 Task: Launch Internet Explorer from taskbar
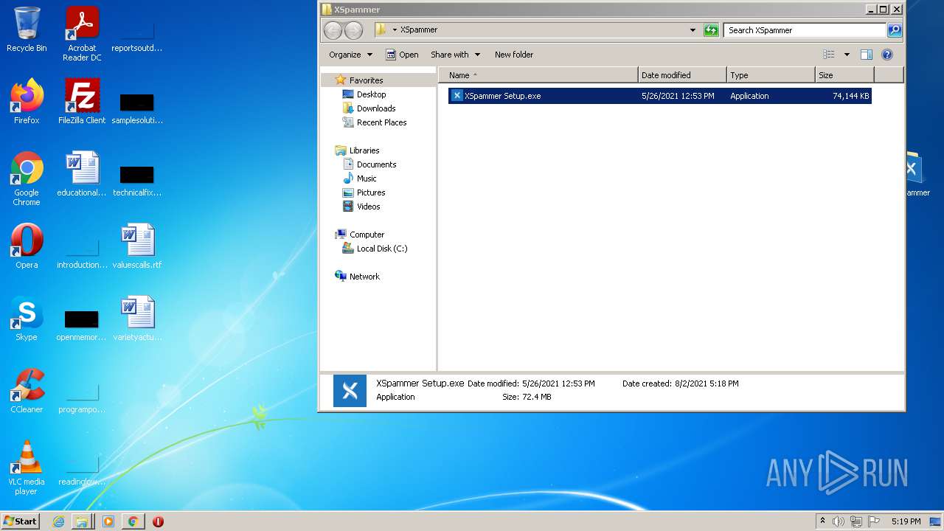(59, 521)
